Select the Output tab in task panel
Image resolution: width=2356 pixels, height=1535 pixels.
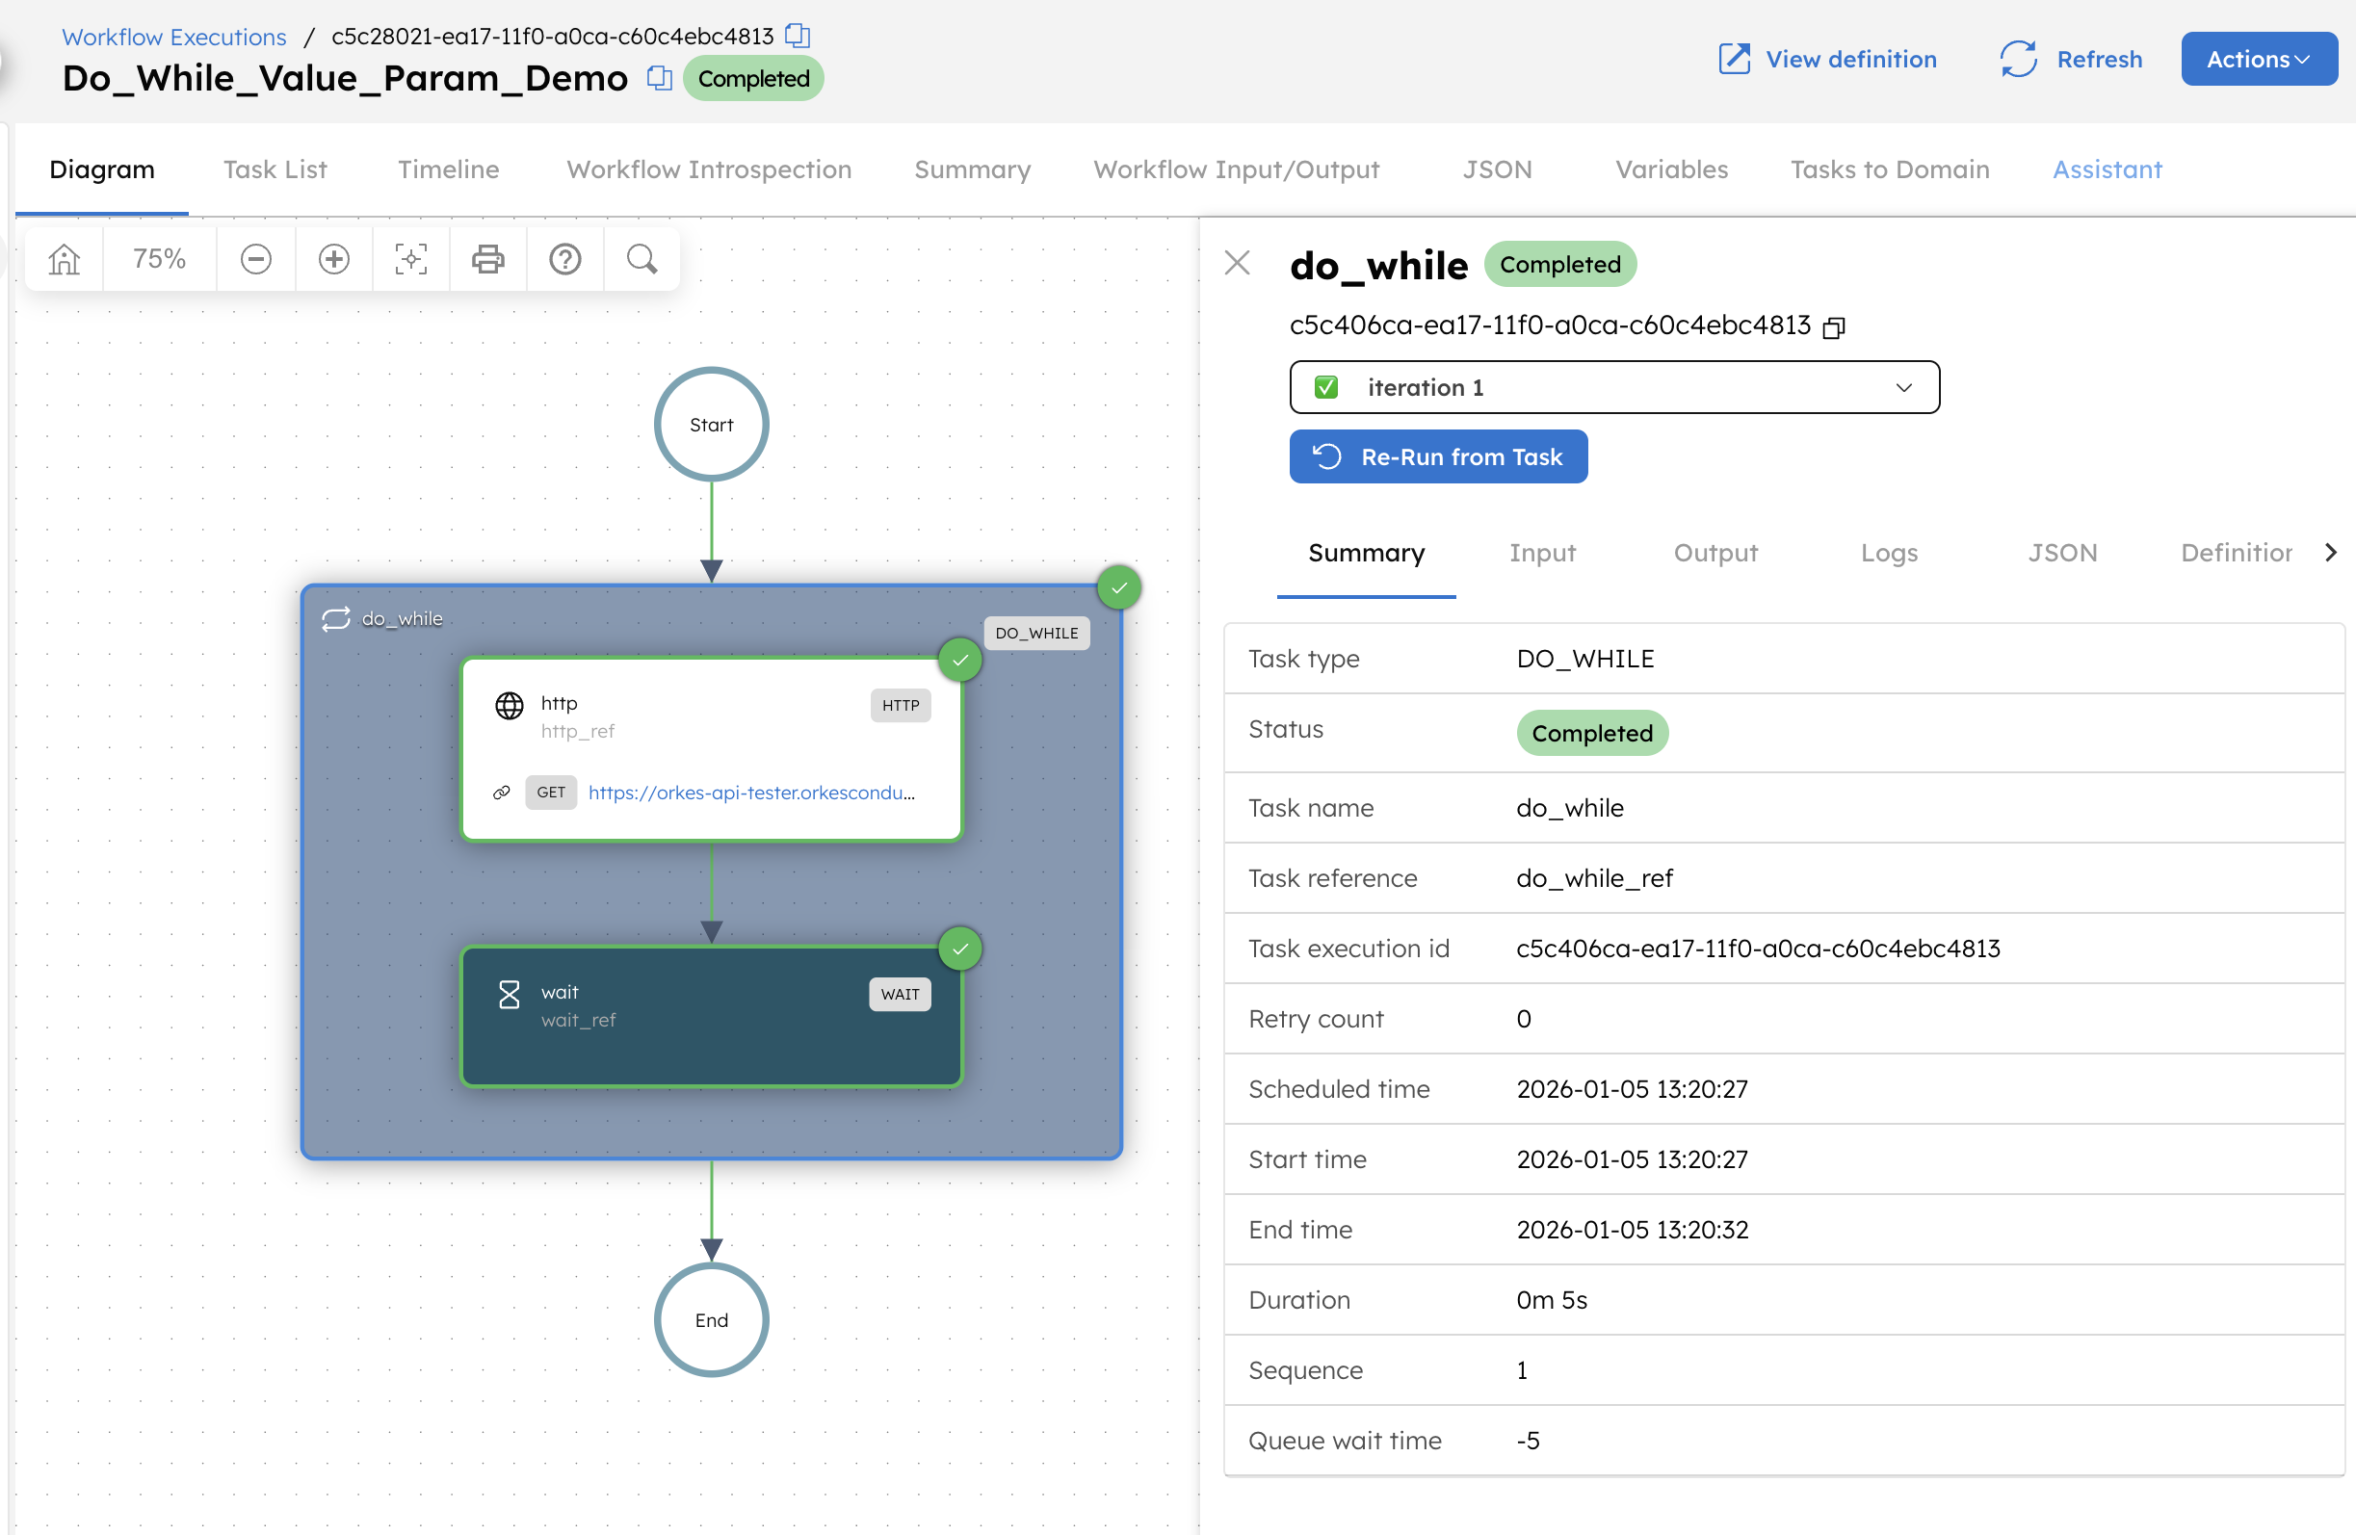[x=1715, y=553]
